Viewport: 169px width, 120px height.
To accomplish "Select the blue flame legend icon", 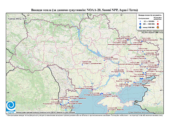I will (x=140, y=27).
